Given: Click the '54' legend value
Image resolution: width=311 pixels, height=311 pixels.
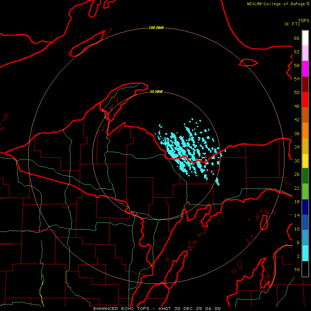Looking at the screenshot, I should click(x=297, y=79).
